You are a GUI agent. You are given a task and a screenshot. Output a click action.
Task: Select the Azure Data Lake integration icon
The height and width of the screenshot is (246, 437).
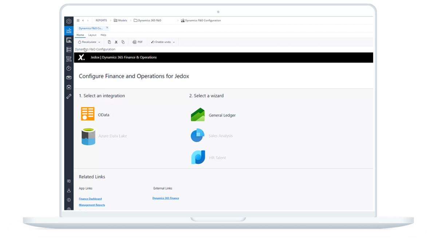click(x=88, y=136)
